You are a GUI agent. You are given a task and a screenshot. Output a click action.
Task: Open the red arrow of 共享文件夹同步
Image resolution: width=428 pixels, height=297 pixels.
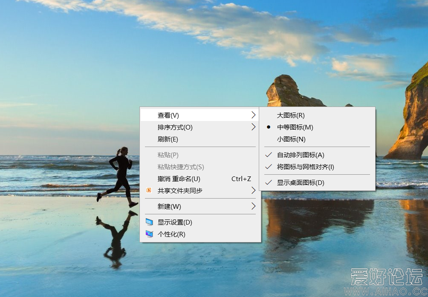[x=253, y=190]
